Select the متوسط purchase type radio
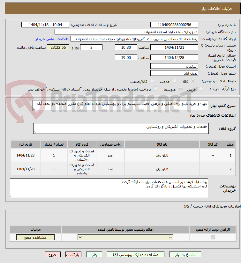Viewport: 241px width, 263px height. tap(181, 89)
